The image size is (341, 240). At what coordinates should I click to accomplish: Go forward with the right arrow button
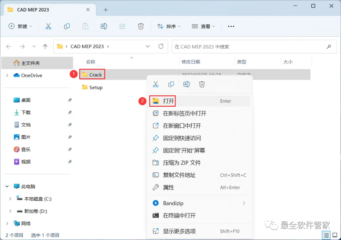pos(22,46)
